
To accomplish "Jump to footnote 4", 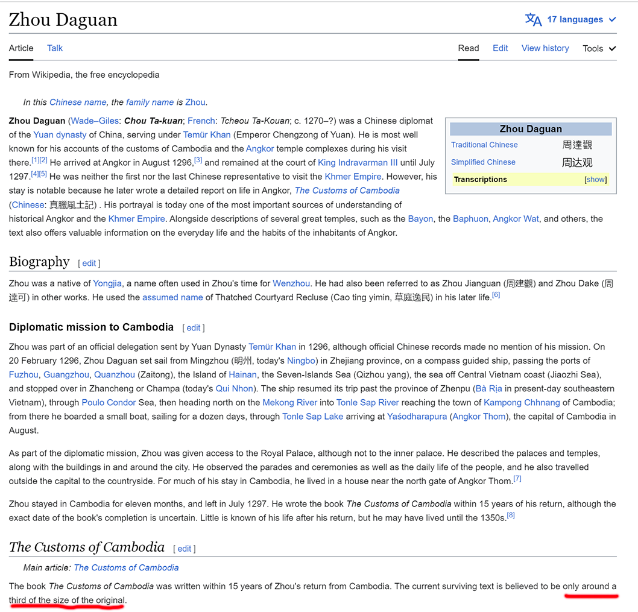I will 35,174.
